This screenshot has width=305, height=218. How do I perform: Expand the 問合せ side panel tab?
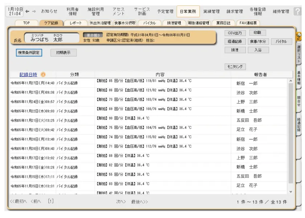click(x=299, y=101)
